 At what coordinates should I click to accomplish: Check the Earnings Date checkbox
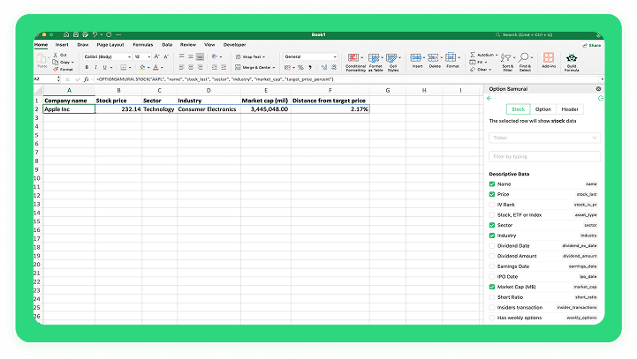click(492, 266)
